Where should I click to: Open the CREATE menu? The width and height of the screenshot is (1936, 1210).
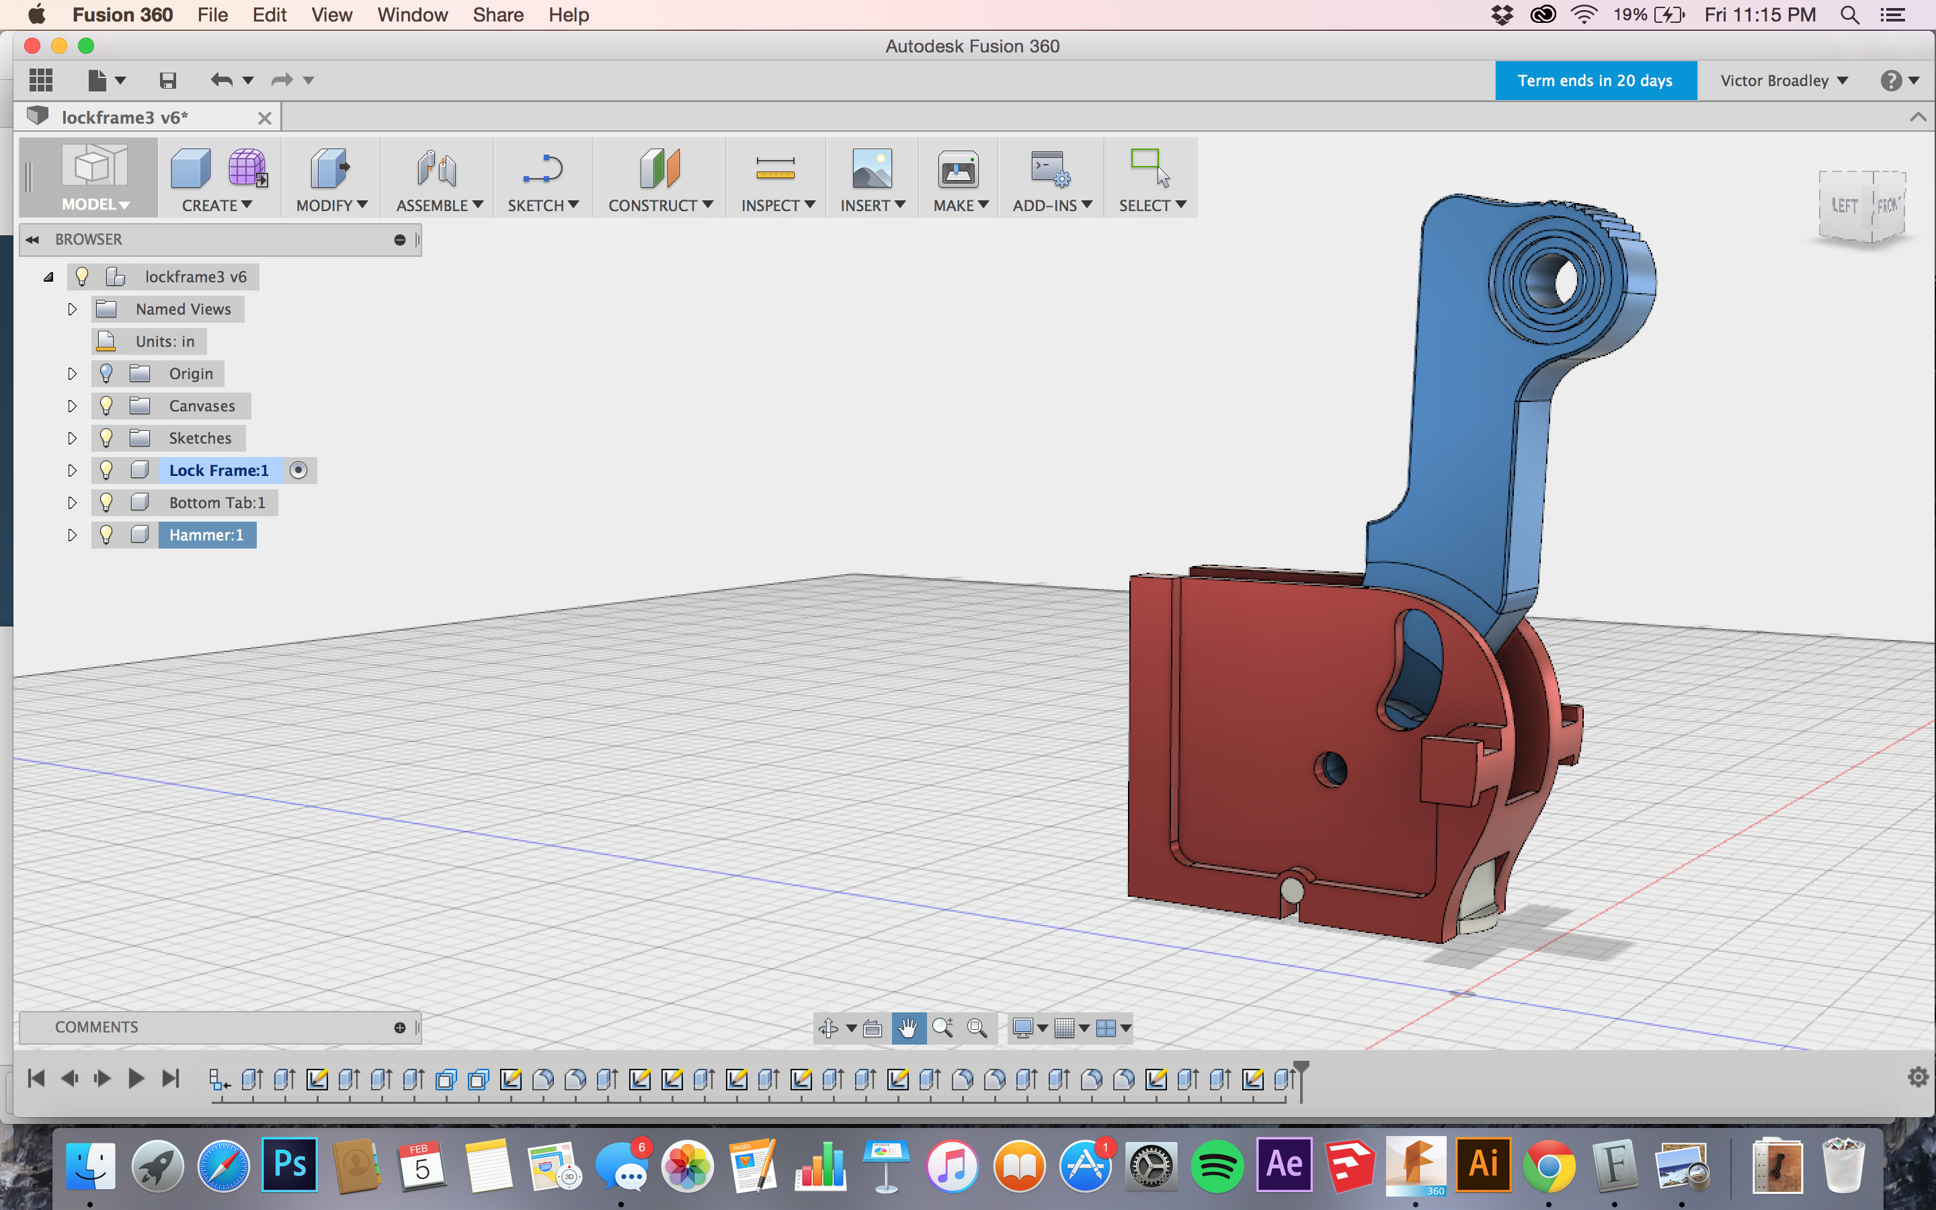(x=217, y=206)
